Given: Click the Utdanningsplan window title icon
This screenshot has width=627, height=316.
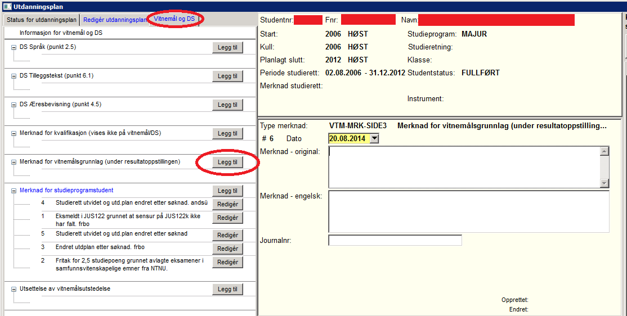Looking at the screenshot, I should (7, 7).
